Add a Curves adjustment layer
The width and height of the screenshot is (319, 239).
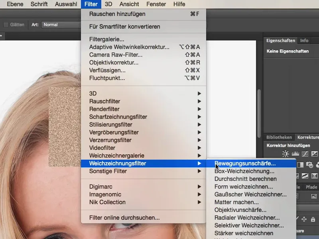[305, 154]
